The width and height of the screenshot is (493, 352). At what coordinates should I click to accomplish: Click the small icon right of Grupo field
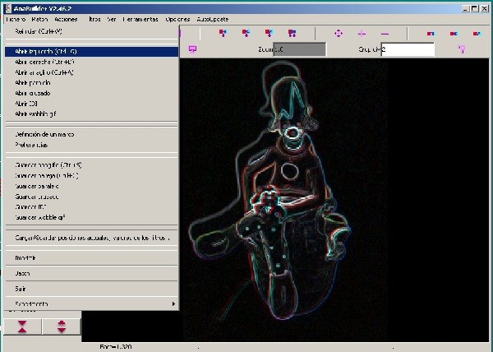pyautogui.click(x=462, y=49)
